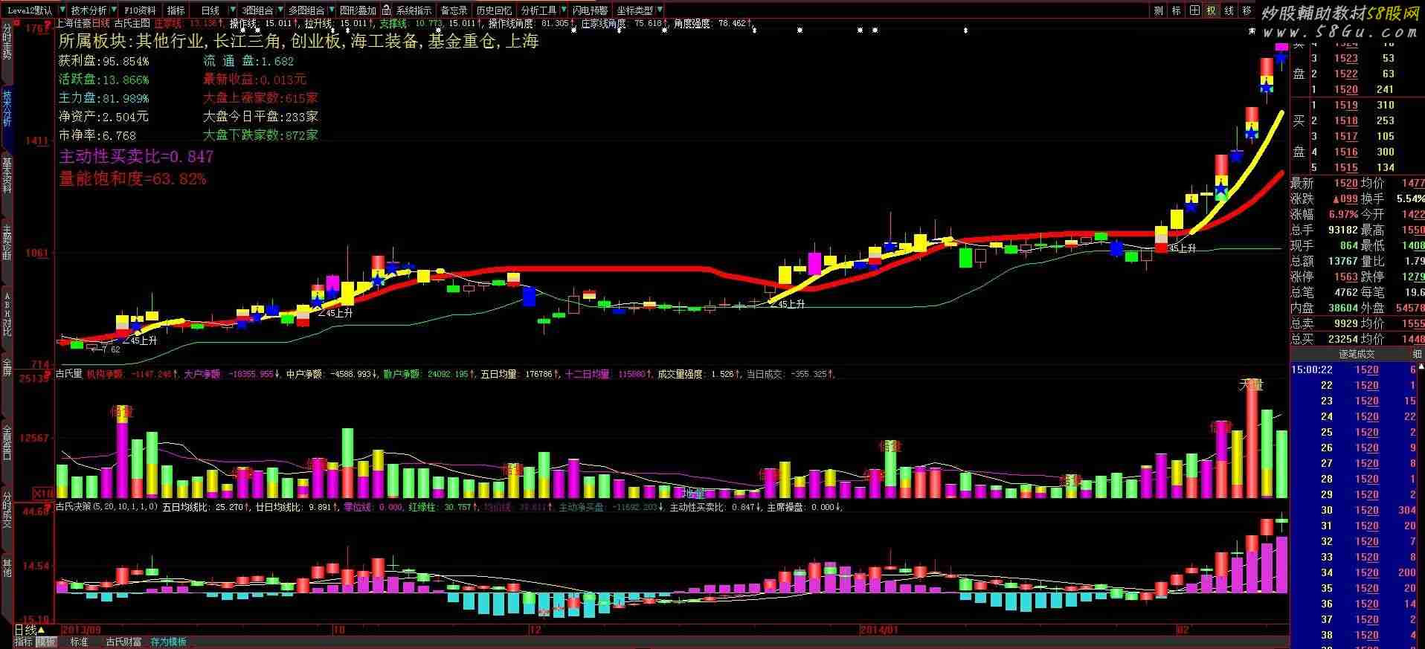Click the 2013/09 date marker on timeline

pyautogui.click(x=82, y=630)
